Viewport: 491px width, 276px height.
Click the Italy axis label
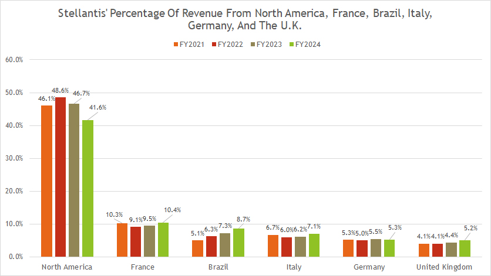[294, 267]
